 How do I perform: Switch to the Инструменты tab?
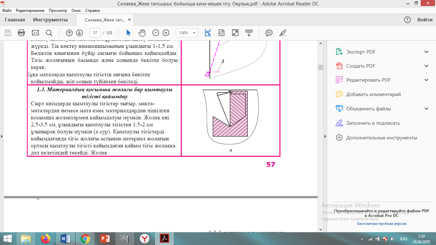[x=50, y=20]
